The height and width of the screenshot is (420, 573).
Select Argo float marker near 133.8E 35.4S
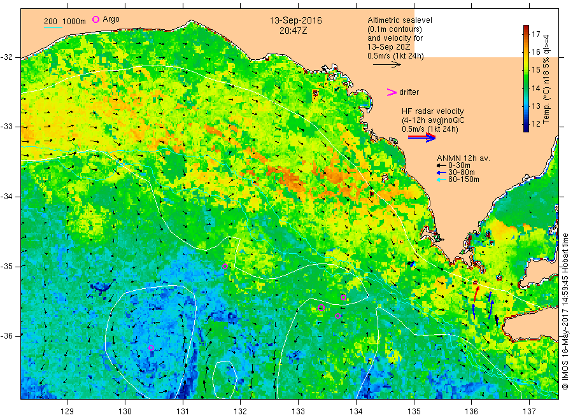click(x=344, y=297)
